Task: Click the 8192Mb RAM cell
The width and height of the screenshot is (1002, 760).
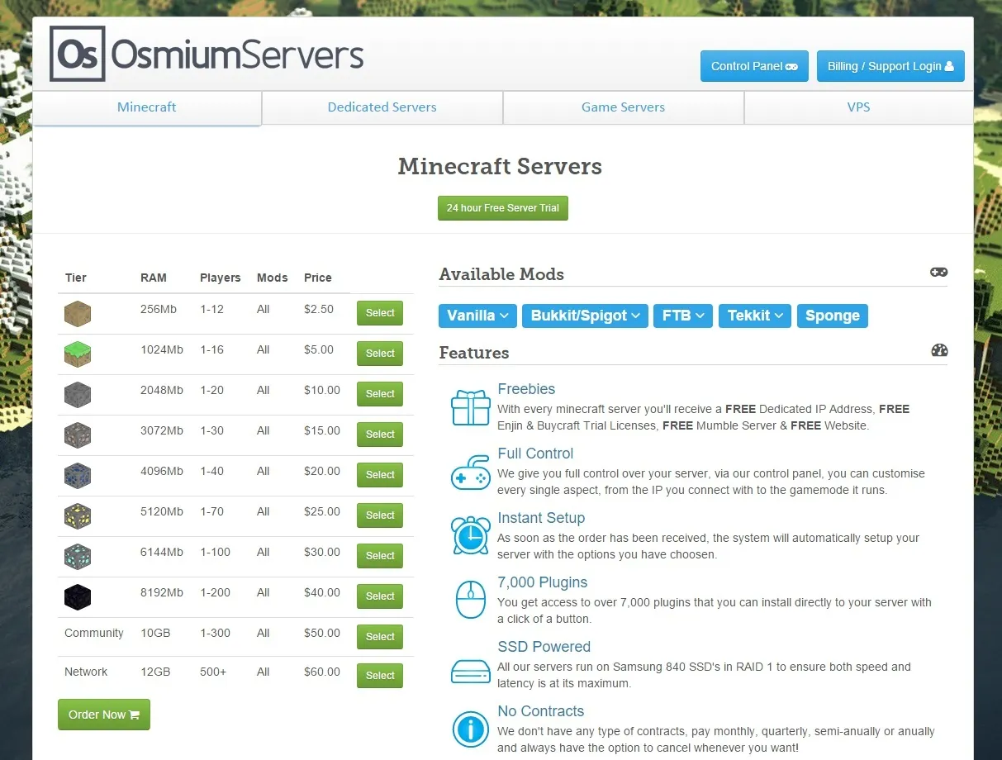Action: (162, 592)
